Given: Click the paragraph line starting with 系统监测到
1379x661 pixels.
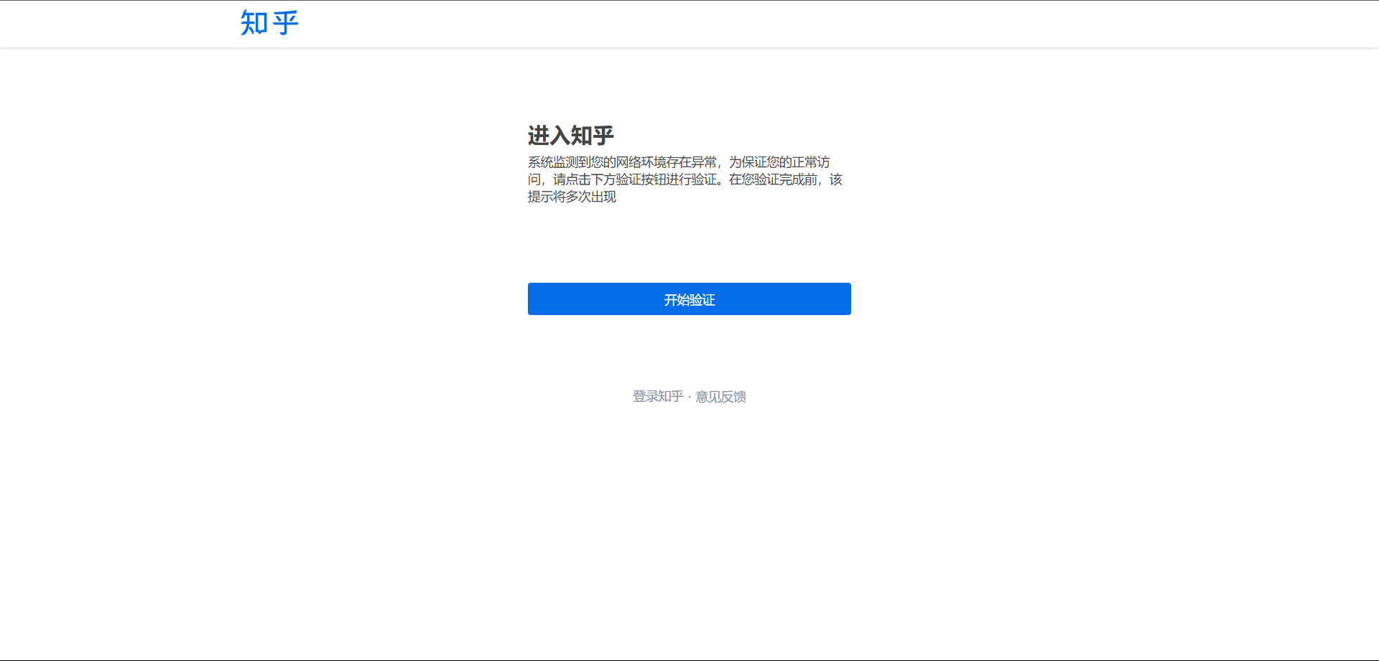Looking at the screenshot, I should (678, 162).
